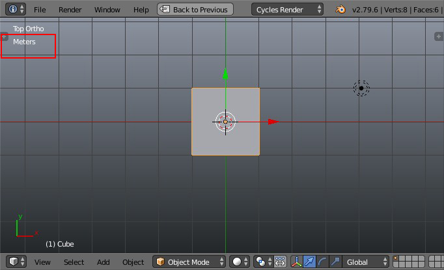
Task: Click the red X-axis manipulator arrow
Action: (273, 122)
